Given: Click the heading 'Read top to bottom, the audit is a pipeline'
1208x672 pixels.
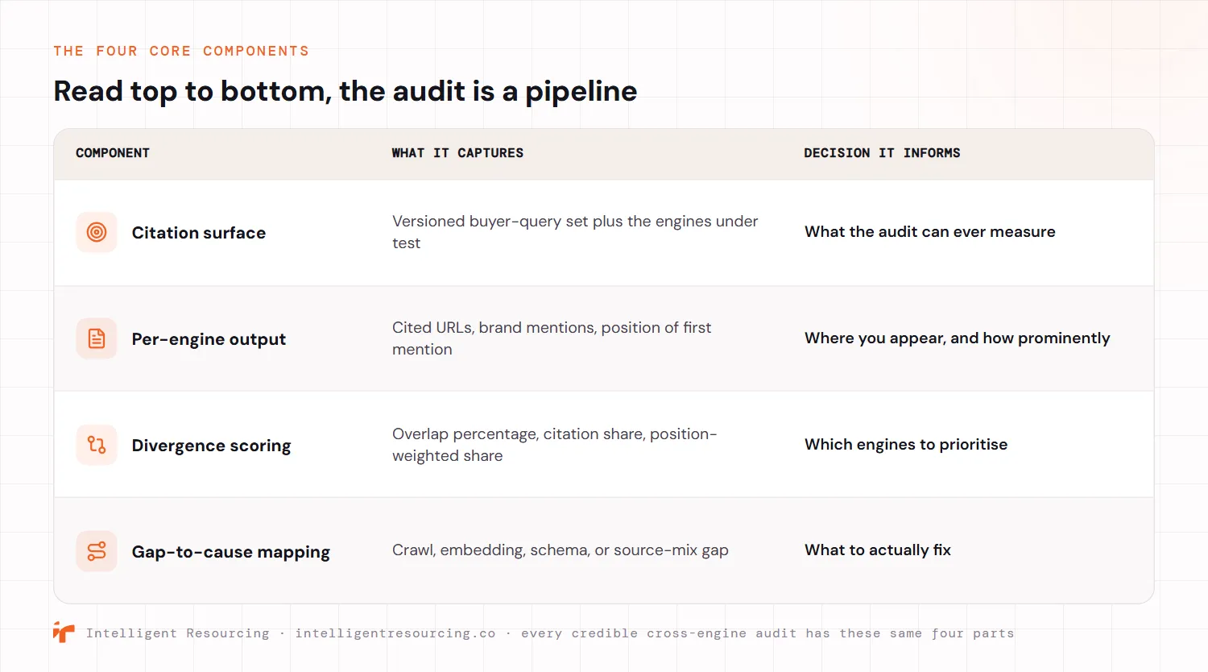Looking at the screenshot, I should pyautogui.click(x=345, y=91).
